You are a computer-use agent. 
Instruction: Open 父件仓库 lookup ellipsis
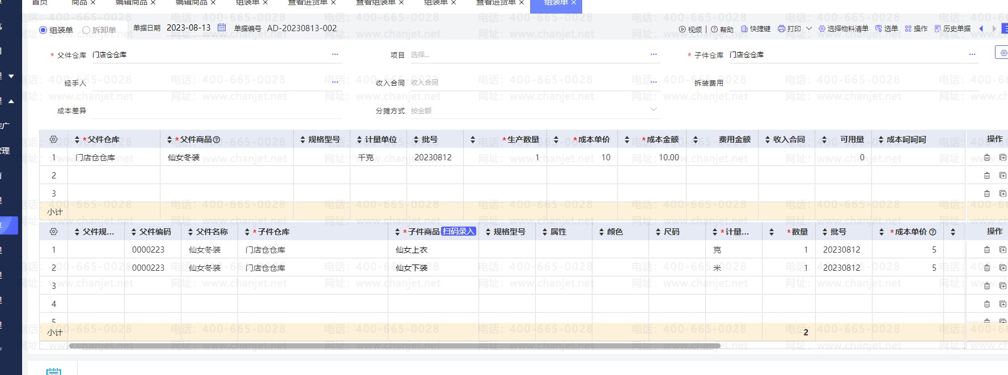pyautogui.click(x=335, y=54)
